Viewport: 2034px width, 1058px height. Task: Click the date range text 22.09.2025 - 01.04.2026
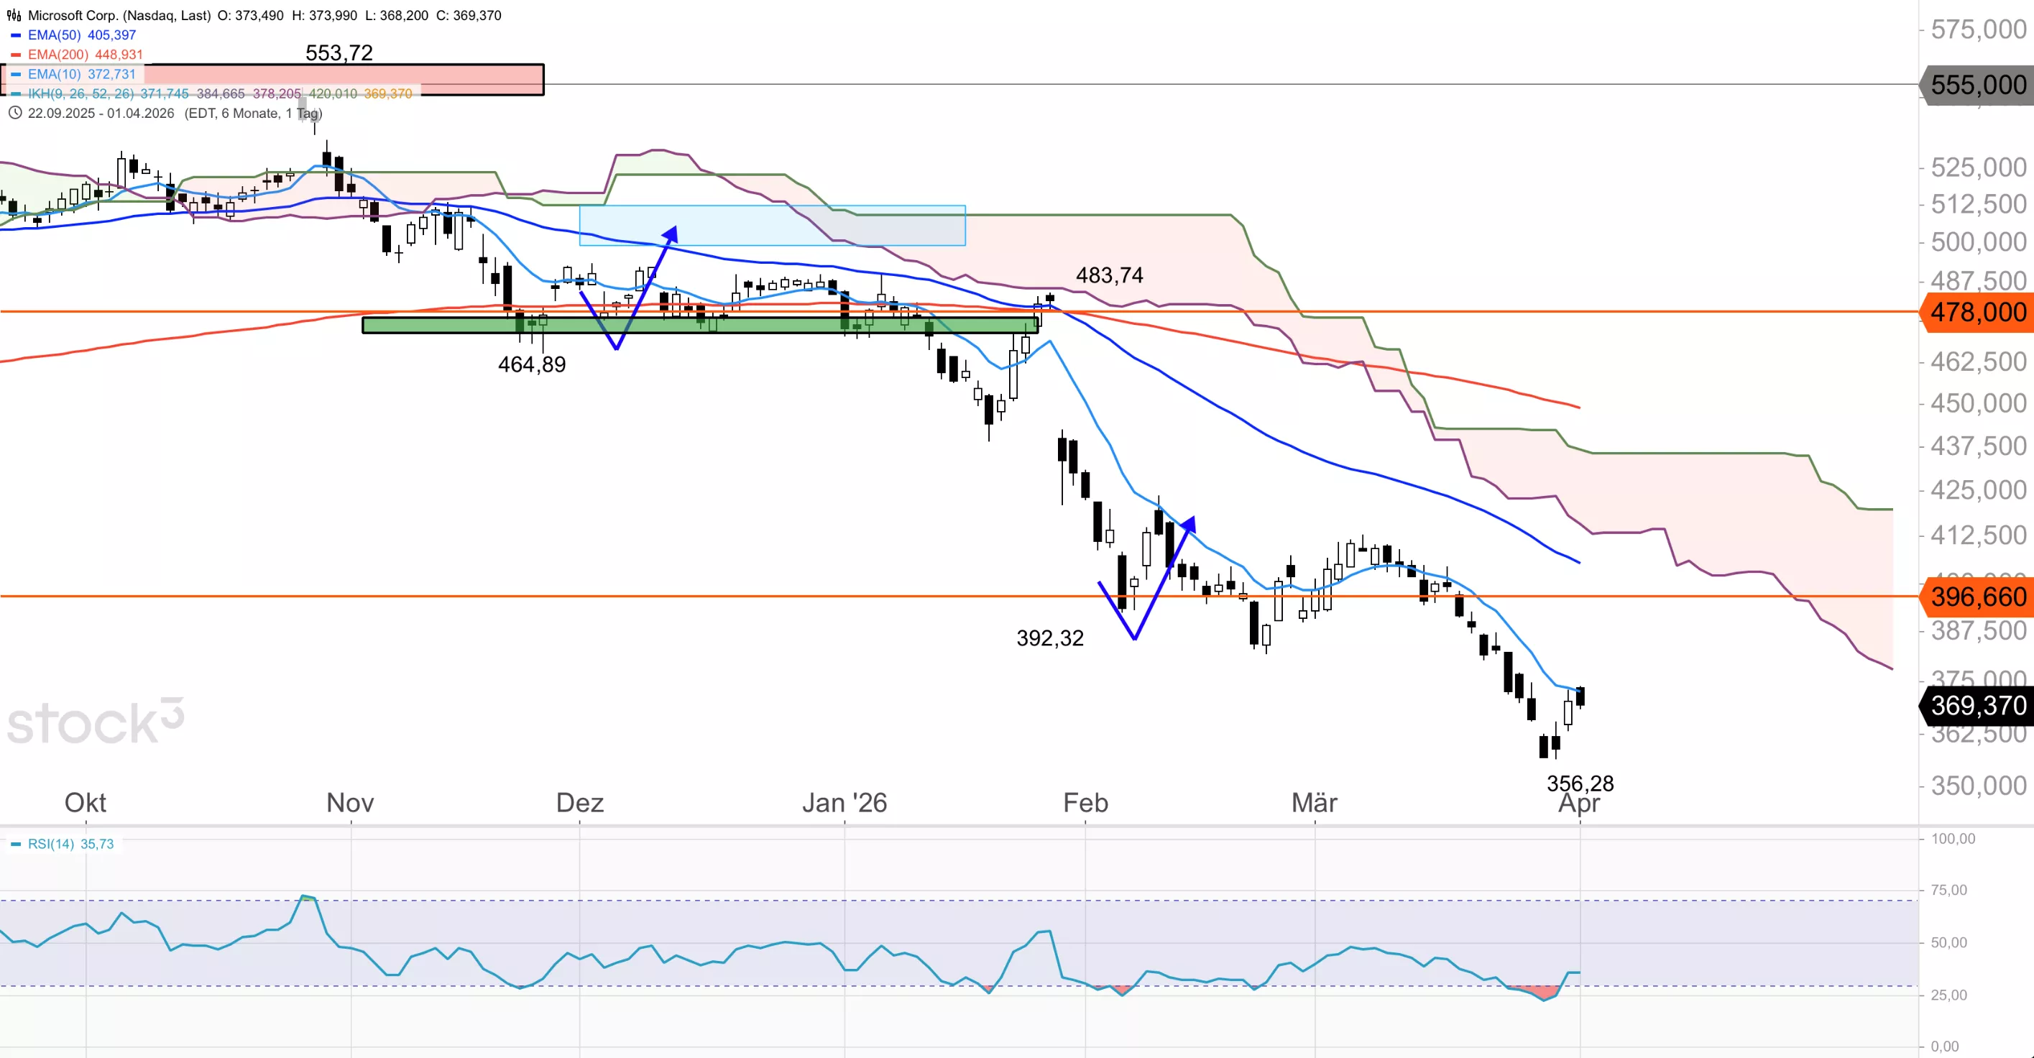[101, 113]
